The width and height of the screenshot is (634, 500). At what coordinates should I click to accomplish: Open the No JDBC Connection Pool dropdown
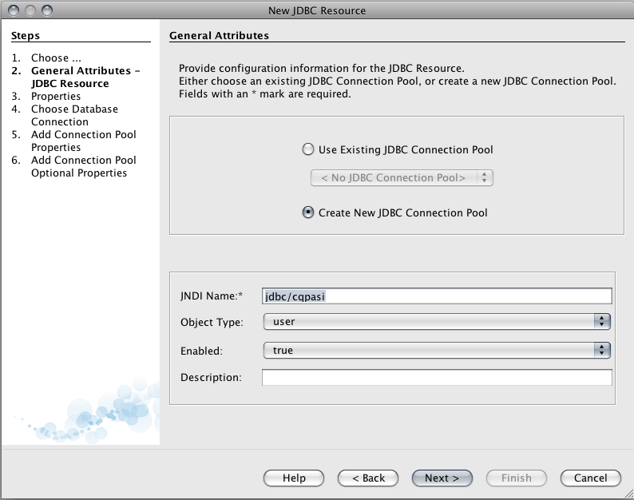point(402,177)
